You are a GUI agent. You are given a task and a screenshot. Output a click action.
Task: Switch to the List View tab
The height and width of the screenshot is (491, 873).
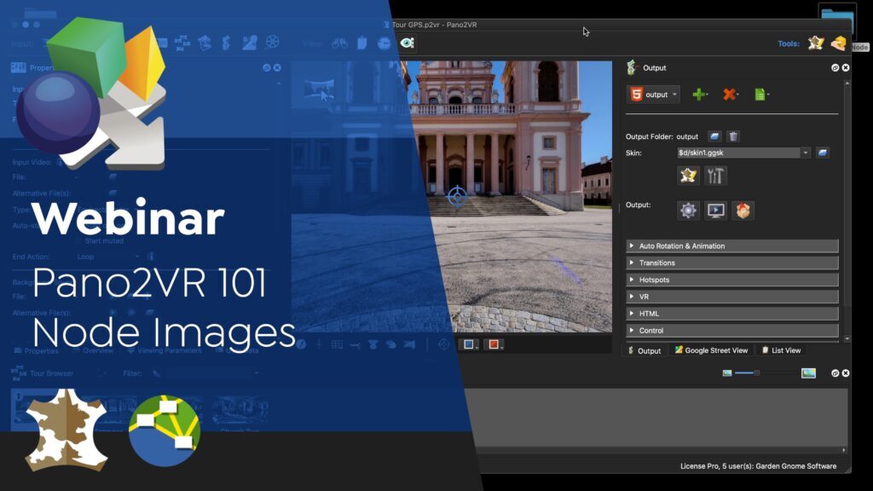point(781,350)
